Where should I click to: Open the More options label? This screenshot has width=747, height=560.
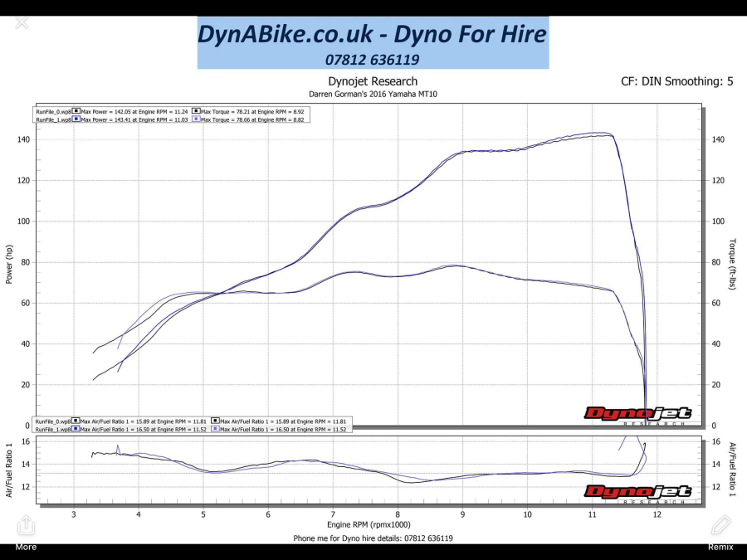pyautogui.click(x=26, y=547)
